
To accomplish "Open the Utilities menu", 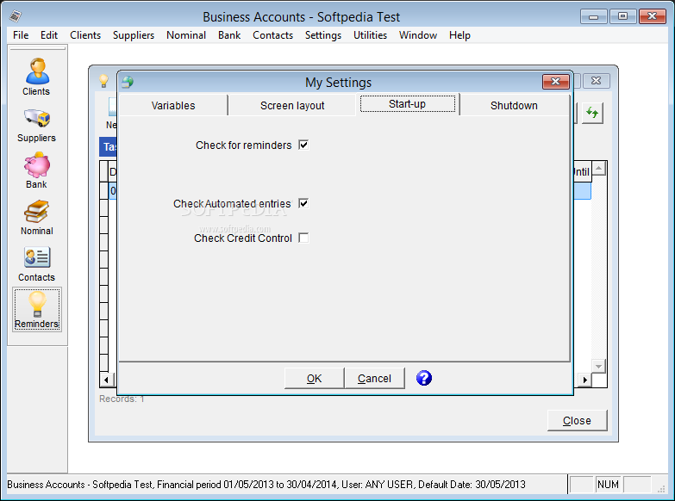I will click(370, 35).
